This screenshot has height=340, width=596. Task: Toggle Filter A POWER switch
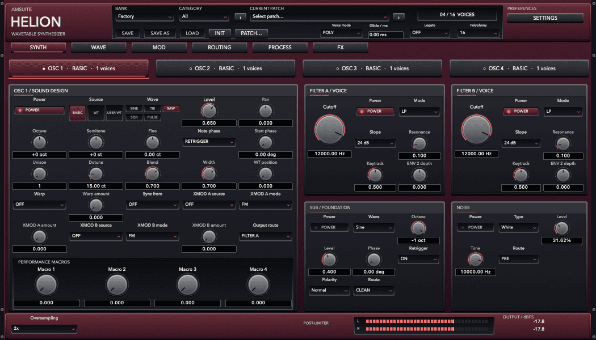[x=375, y=111]
